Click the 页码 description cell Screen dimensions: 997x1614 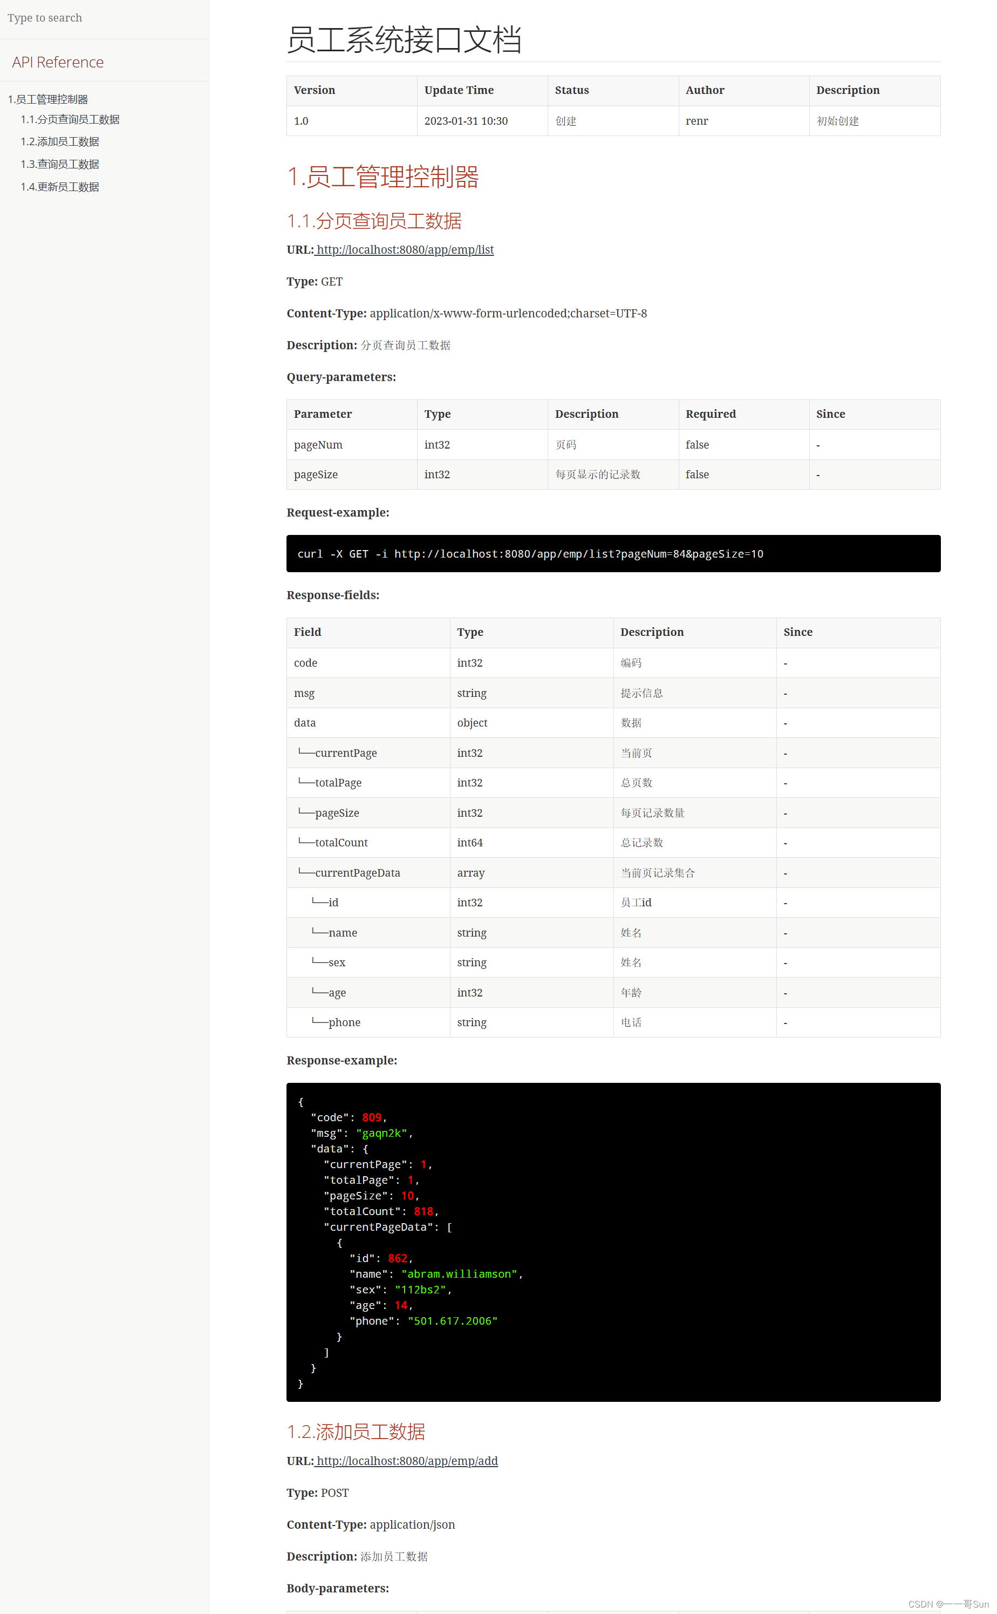tap(613, 445)
